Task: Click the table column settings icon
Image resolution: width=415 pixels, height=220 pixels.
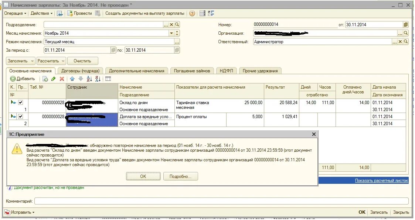Action: click(x=108, y=79)
